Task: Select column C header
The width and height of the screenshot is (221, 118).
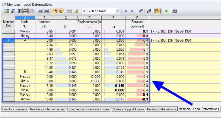Action: 66,18
